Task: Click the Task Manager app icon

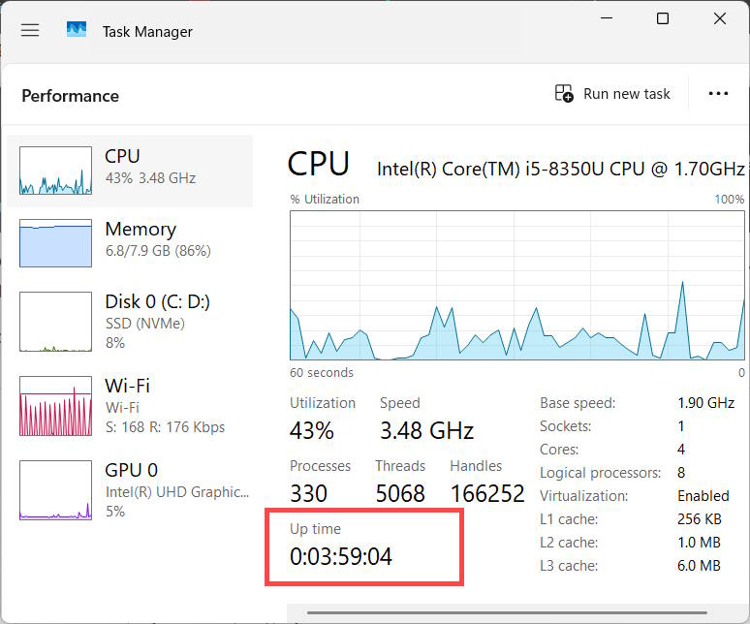Action: [77, 30]
